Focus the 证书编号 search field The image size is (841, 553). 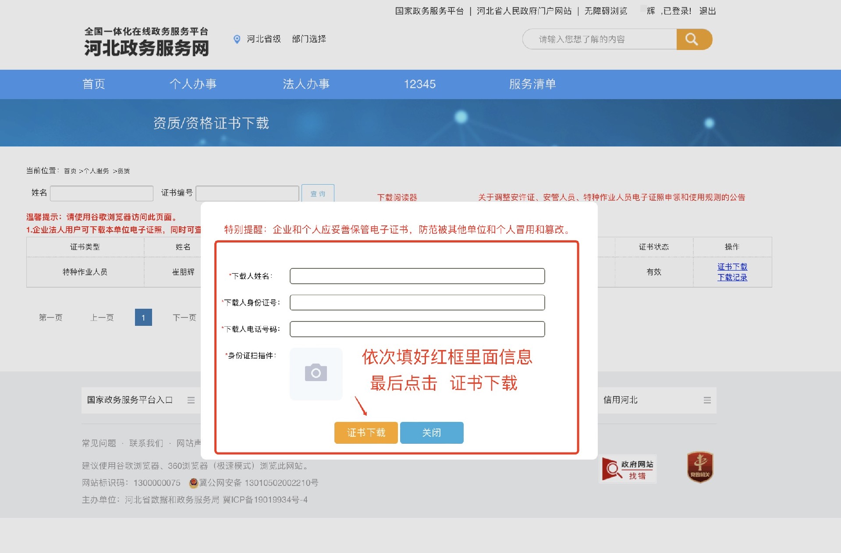pos(247,193)
